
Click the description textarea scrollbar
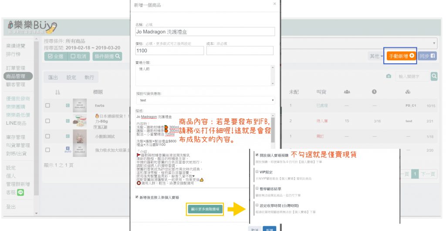point(273,130)
